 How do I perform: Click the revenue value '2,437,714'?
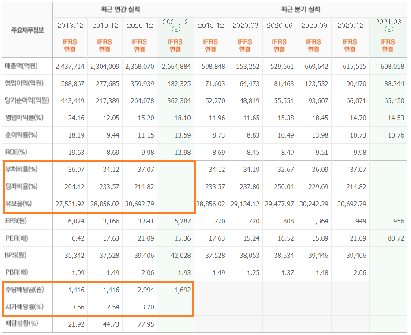pyautogui.click(x=70, y=67)
